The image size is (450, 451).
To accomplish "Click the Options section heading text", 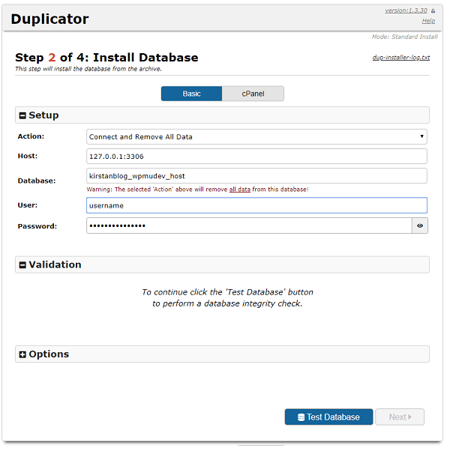I will (x=49, y=354).
